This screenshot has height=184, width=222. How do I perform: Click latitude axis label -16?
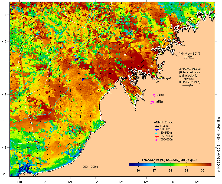coord(4,68)
